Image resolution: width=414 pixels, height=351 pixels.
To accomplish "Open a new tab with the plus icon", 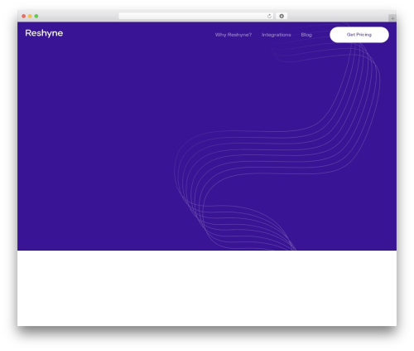I will point(392,18).
